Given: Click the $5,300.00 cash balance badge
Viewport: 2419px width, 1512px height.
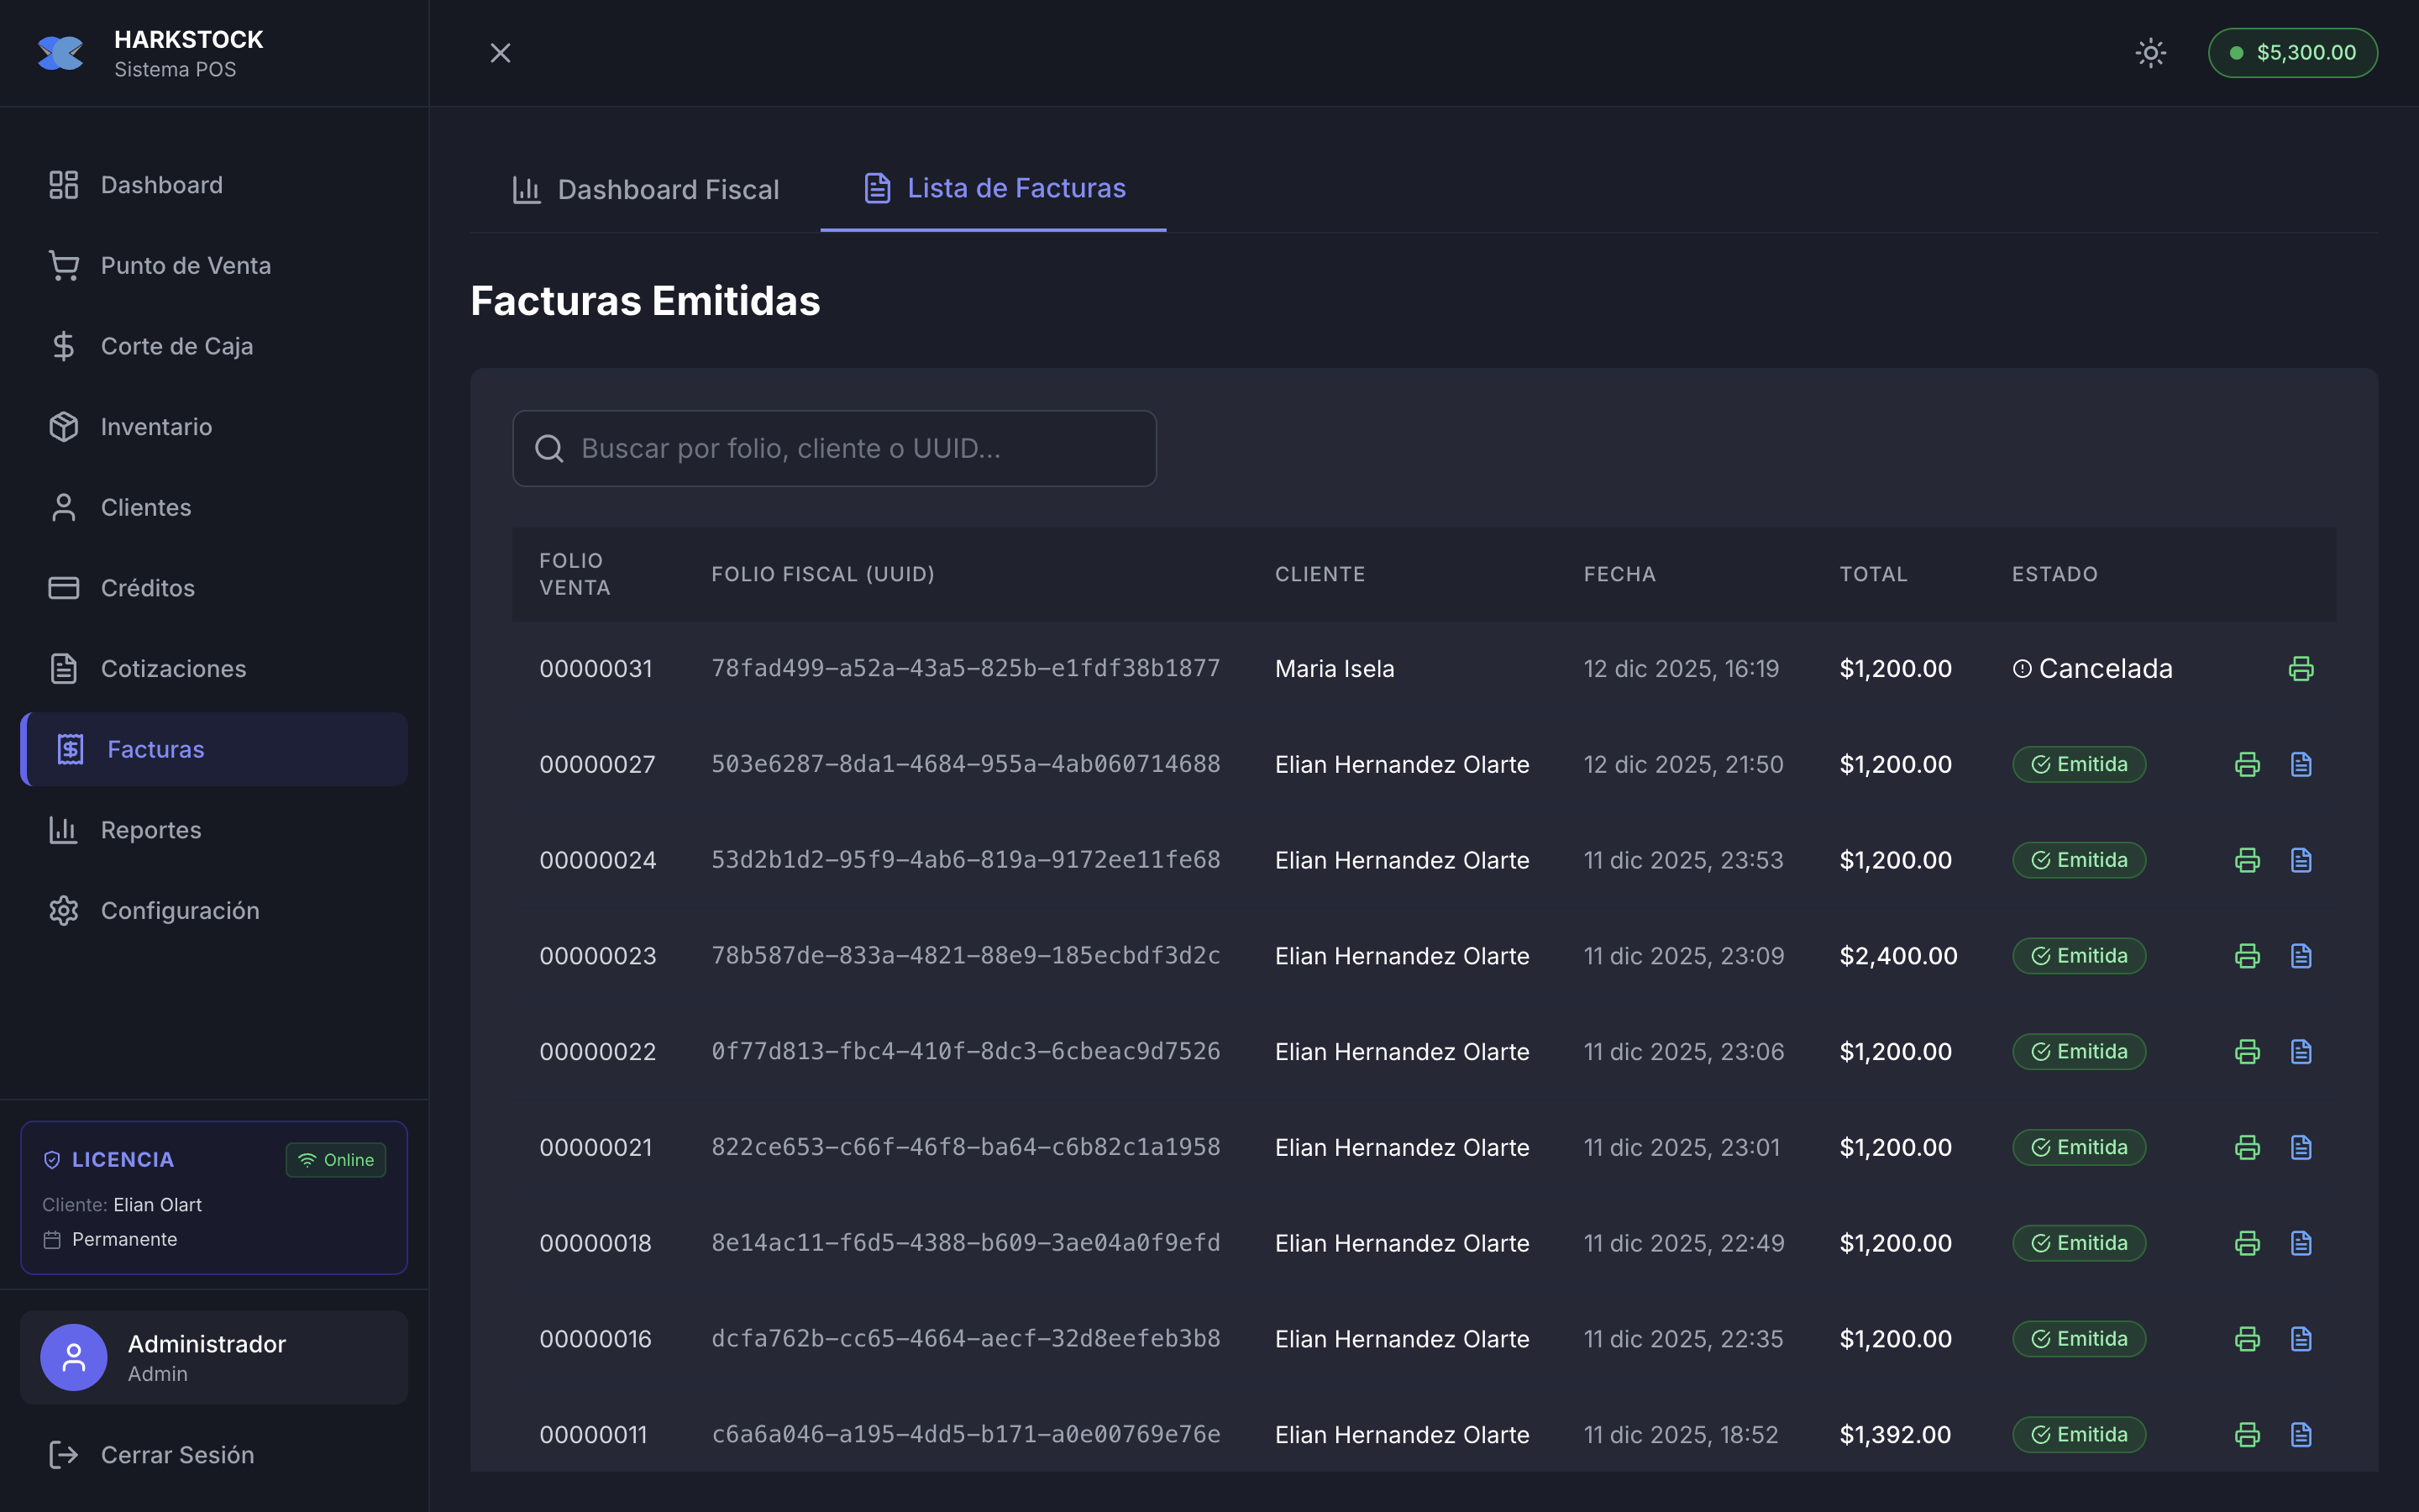Looking at the screenshot, I should [x=2292, y=53].
